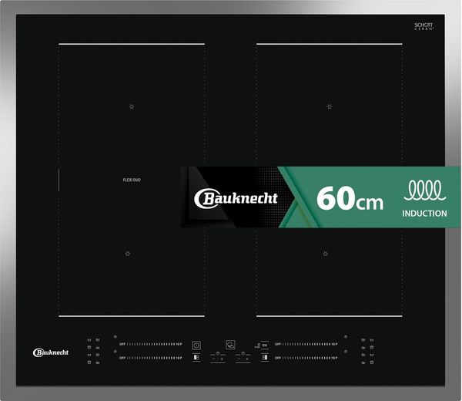This screenshot has height=401, width=462.
Task: Tap OFF on lower-right slider
Action: tap(278, 358)
